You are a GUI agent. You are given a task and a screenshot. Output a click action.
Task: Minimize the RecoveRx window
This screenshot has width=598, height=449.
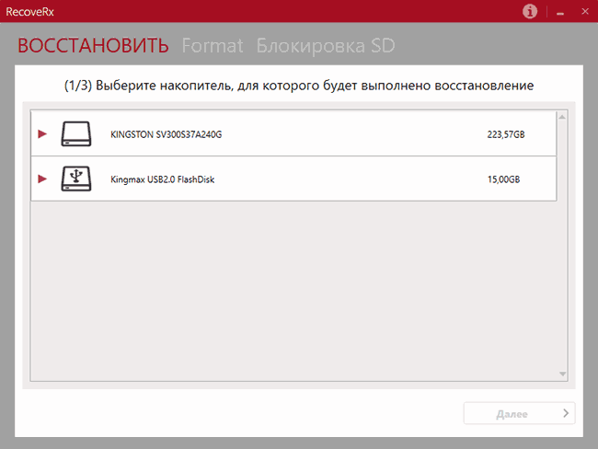560,12
